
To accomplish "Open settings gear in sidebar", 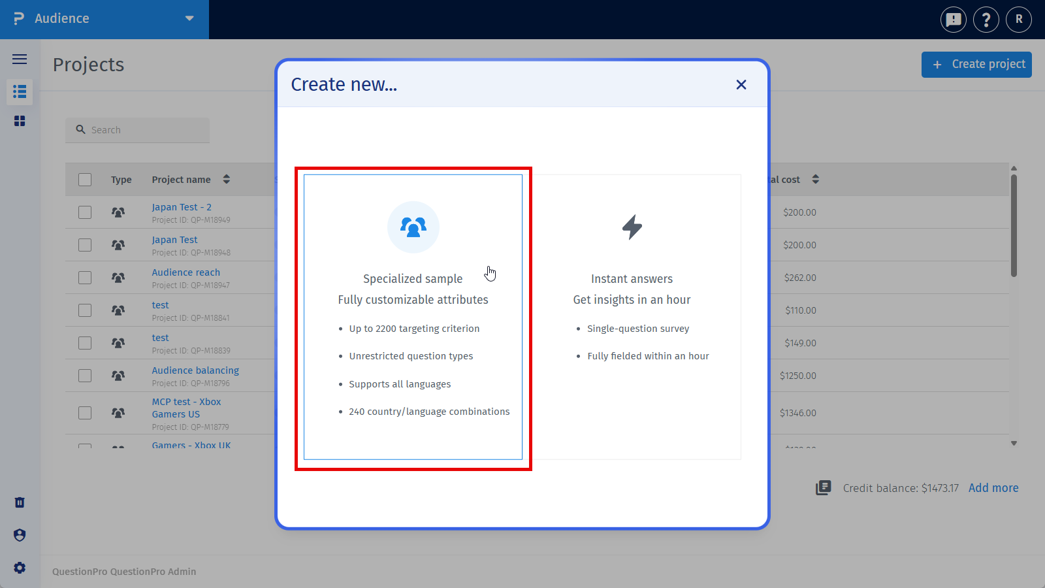I will coord(20,568).
